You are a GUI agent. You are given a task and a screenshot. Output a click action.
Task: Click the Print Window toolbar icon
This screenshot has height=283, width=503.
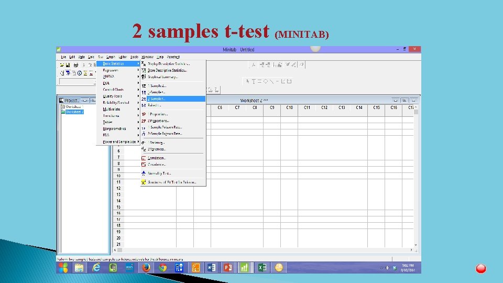point(75,65)
